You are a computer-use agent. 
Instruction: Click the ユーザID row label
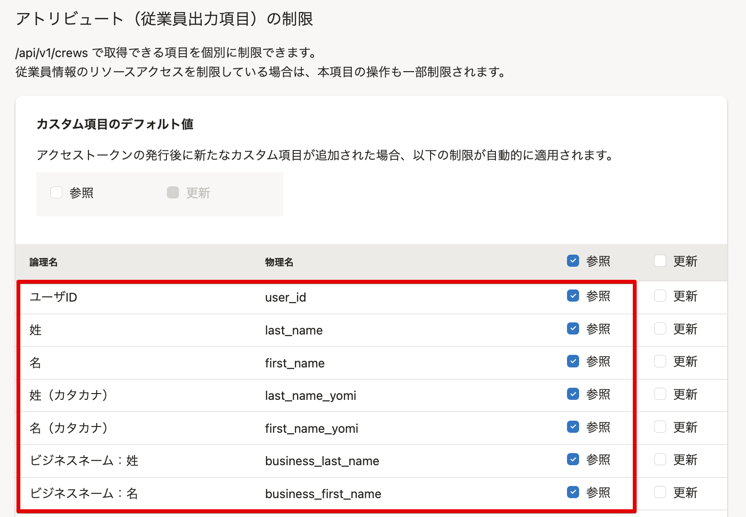click(53, 297)
